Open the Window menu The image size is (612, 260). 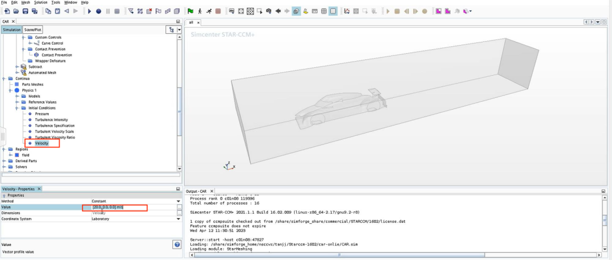point(71,2)
